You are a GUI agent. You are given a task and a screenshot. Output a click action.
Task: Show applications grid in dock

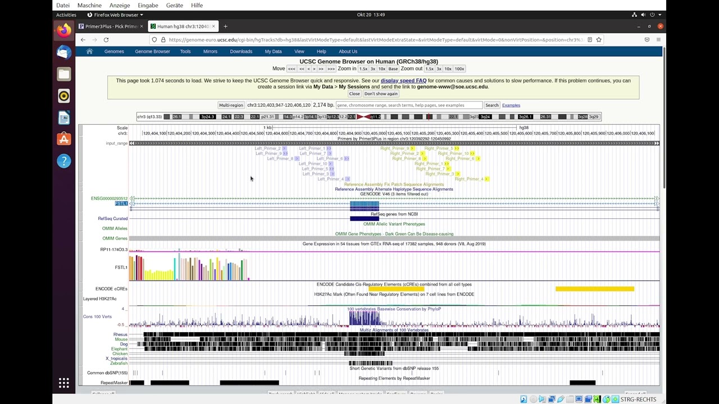pyautogui.click(x=64, y=383)
